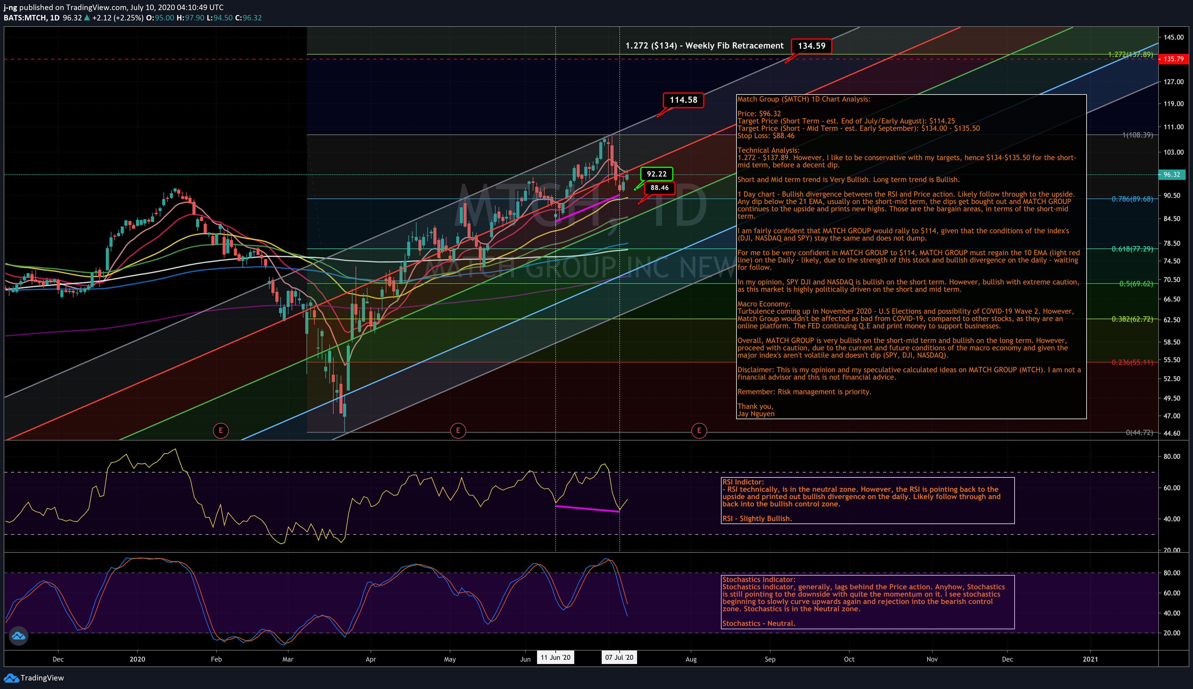Viewport: 1193px width, 689px height.
Task: Click the Sep label on time axis
Action: pos(770,659)
